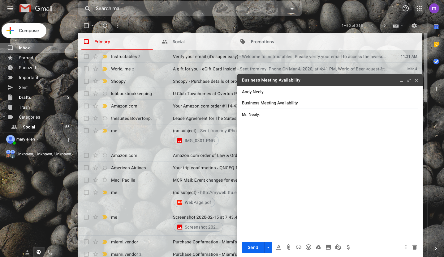The height and width of the screenshot is (257, 444).
Task: Expand the search options dropdown in the search bar
Action: [x=292, y=9]
